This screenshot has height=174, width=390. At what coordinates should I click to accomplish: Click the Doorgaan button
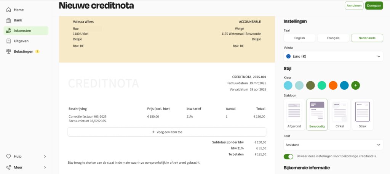(x=374, y=5)
